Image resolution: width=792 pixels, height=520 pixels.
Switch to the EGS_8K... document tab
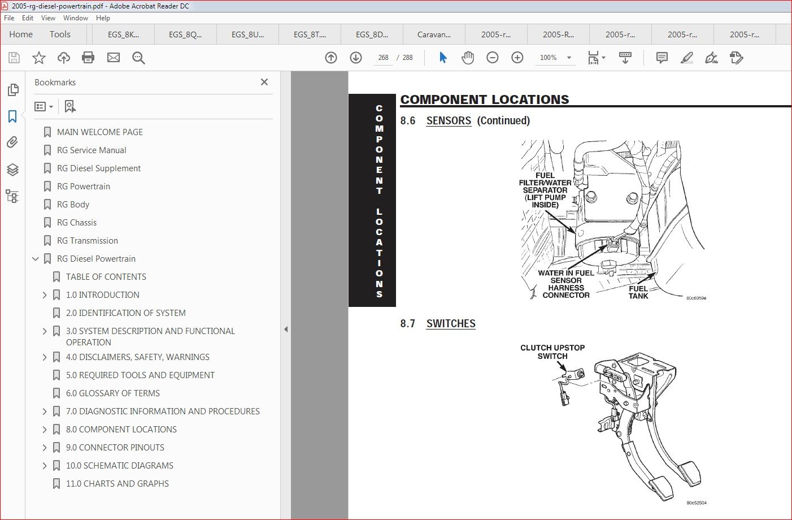click(x=123, y=34)
